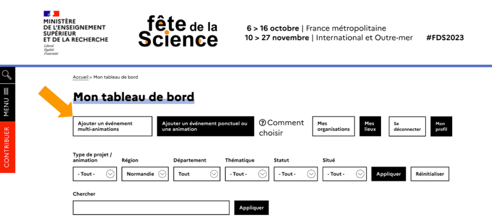This screenshot has width=492, height=217.
Task: Open the Thématique filter dropdown
Action: coord(247,174)
